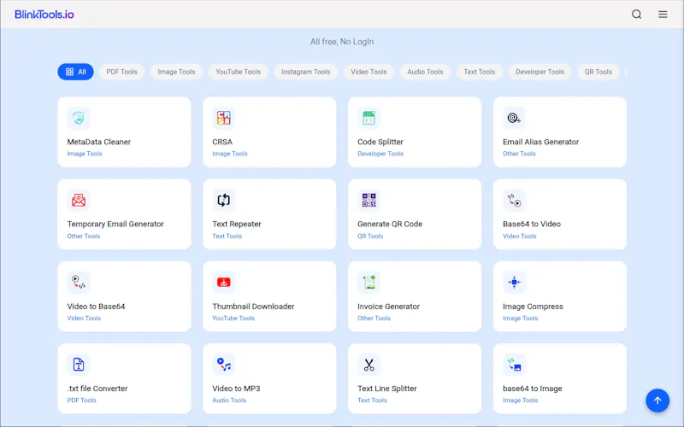Screen dimensions: 684x427
Task: Filter by Developer Tools
Action: 540,72
